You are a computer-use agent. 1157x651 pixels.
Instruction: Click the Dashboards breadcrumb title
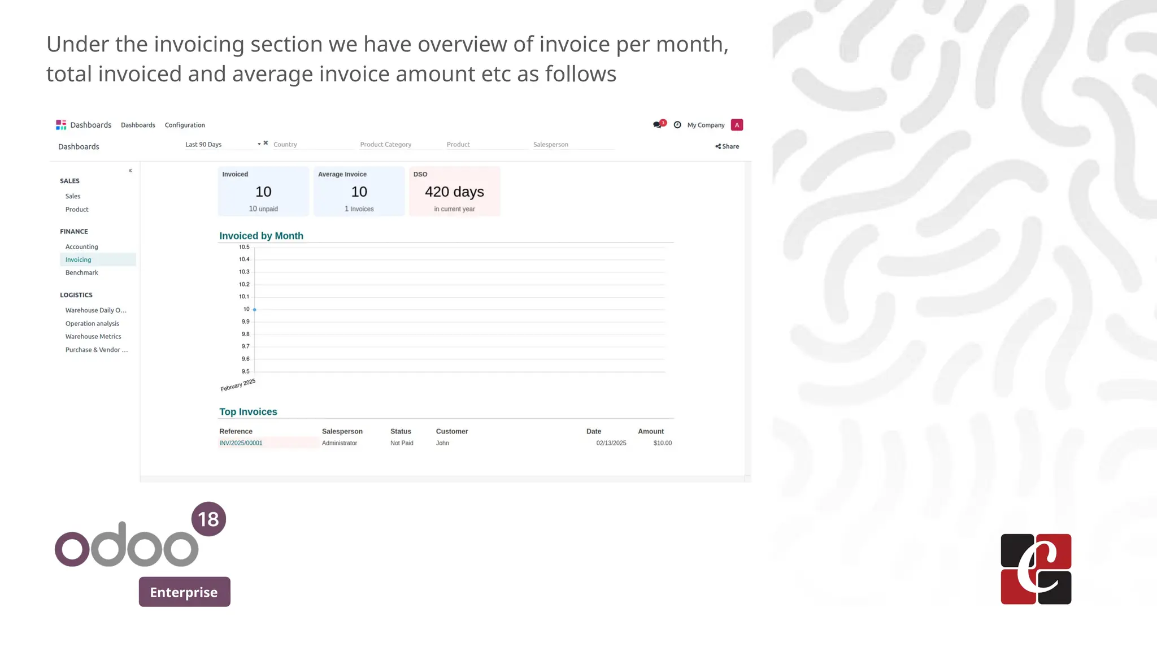(79, 147)
